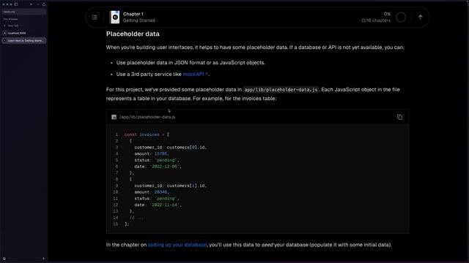Click the Getting Started subtitle
The width and height of the screenshot is (469, 263).
[x=139, y=20]
